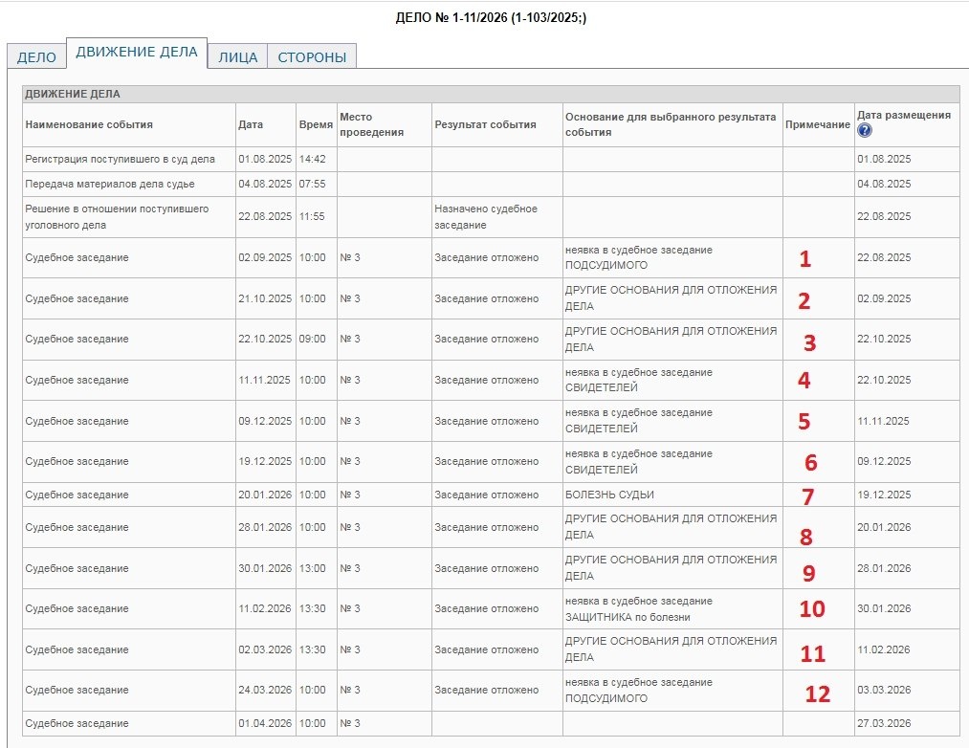
Task: Click the time 07:55 cell
Action: click(312, 184)
